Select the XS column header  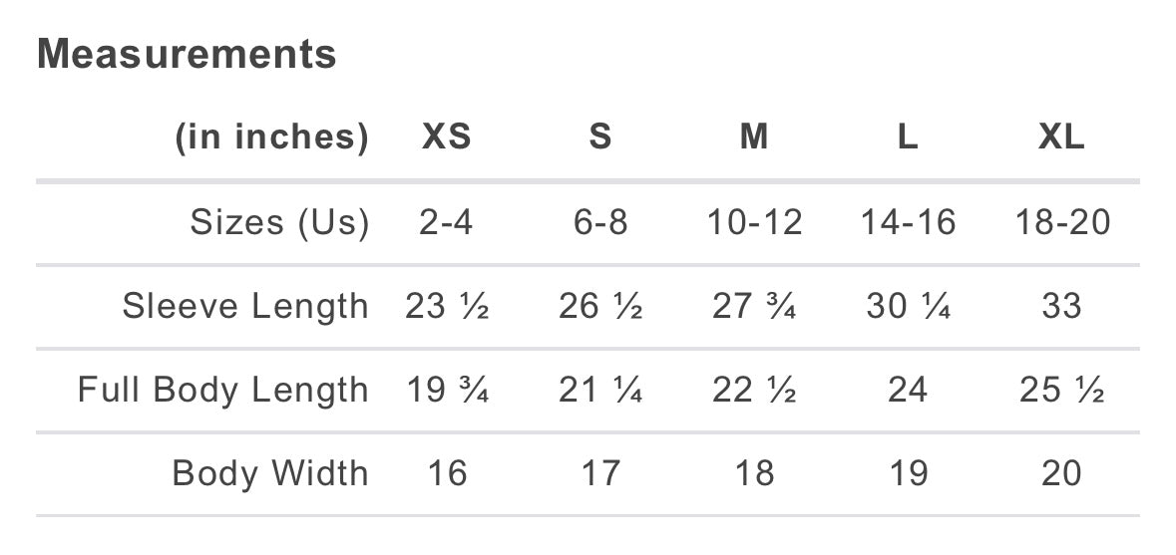[446, 138]
